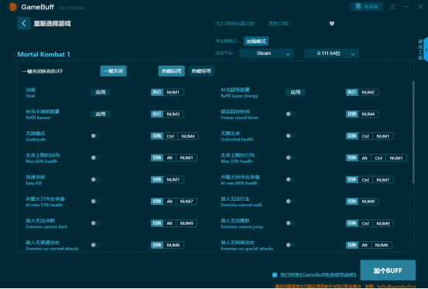
Task: Toggle Enemies no normal attacks switch
Action: click(96, 245)
